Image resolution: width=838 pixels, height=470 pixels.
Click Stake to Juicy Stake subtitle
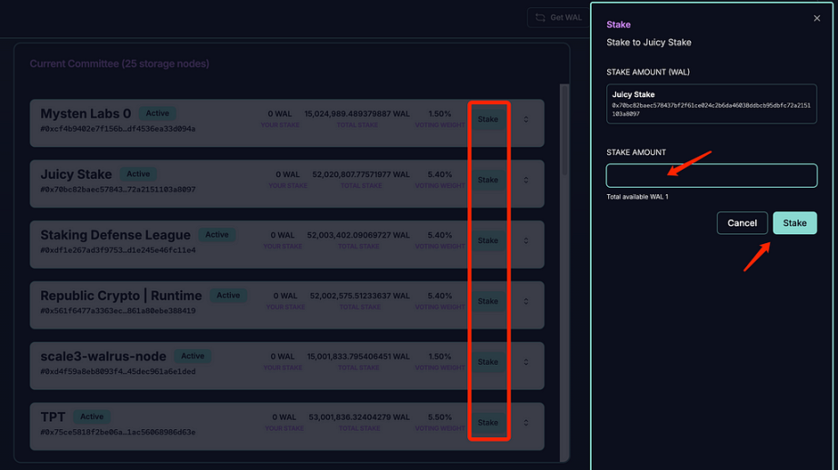click(x=648, y=42)
